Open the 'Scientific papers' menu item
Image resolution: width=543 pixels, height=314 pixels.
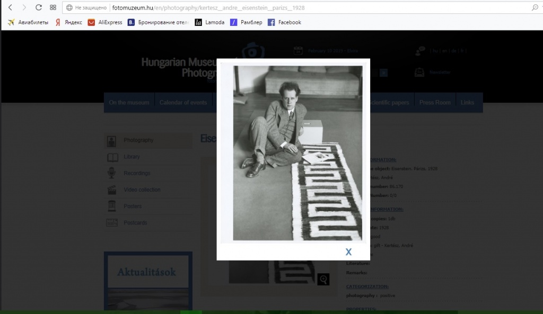click(389, 102)
